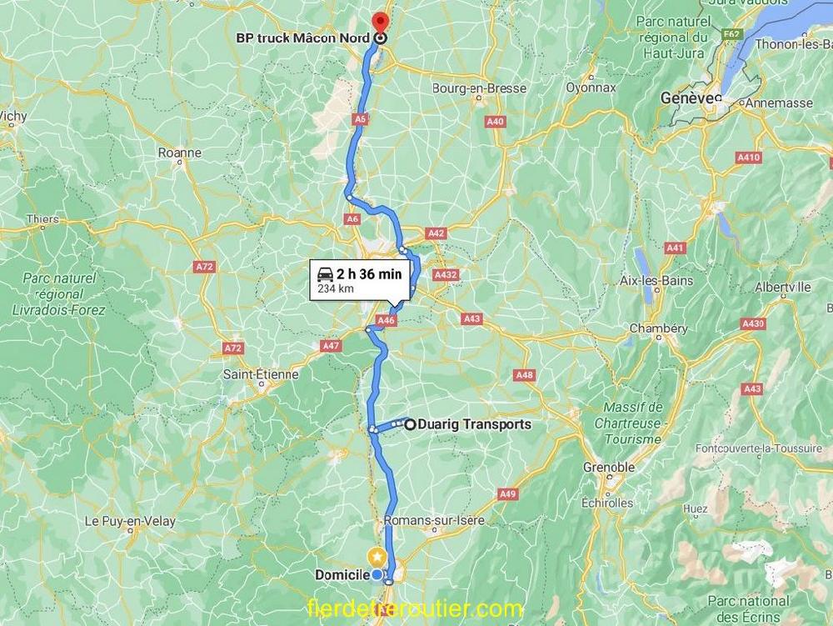Click the A410 road shield near Annemasse
The image size is (833, 626).
pos(749,158)
